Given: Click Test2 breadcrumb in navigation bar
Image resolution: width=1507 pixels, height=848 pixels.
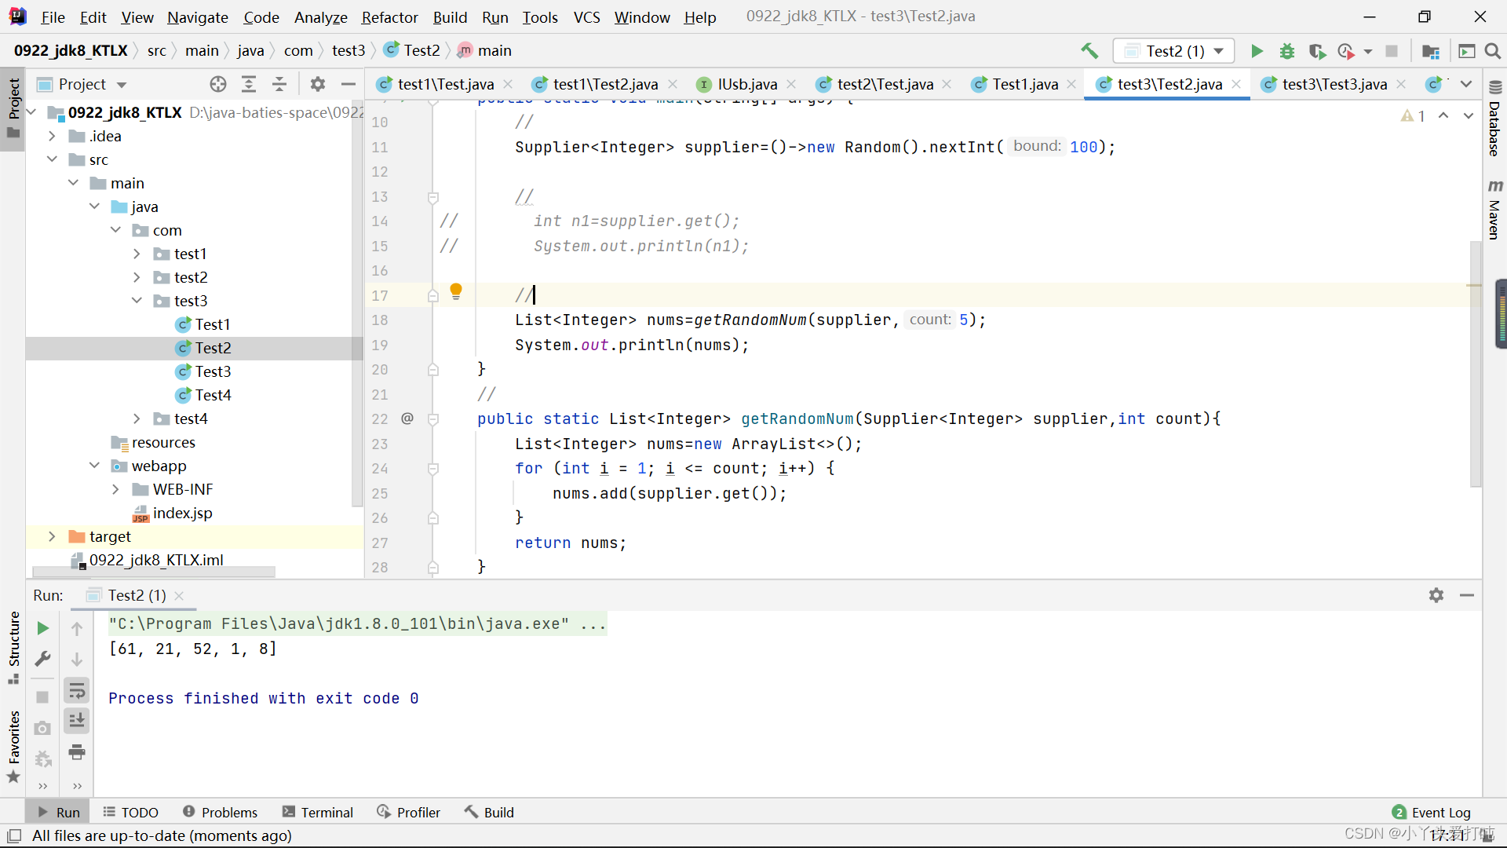Looking at the screenshot, I should (x=412, y=50).
